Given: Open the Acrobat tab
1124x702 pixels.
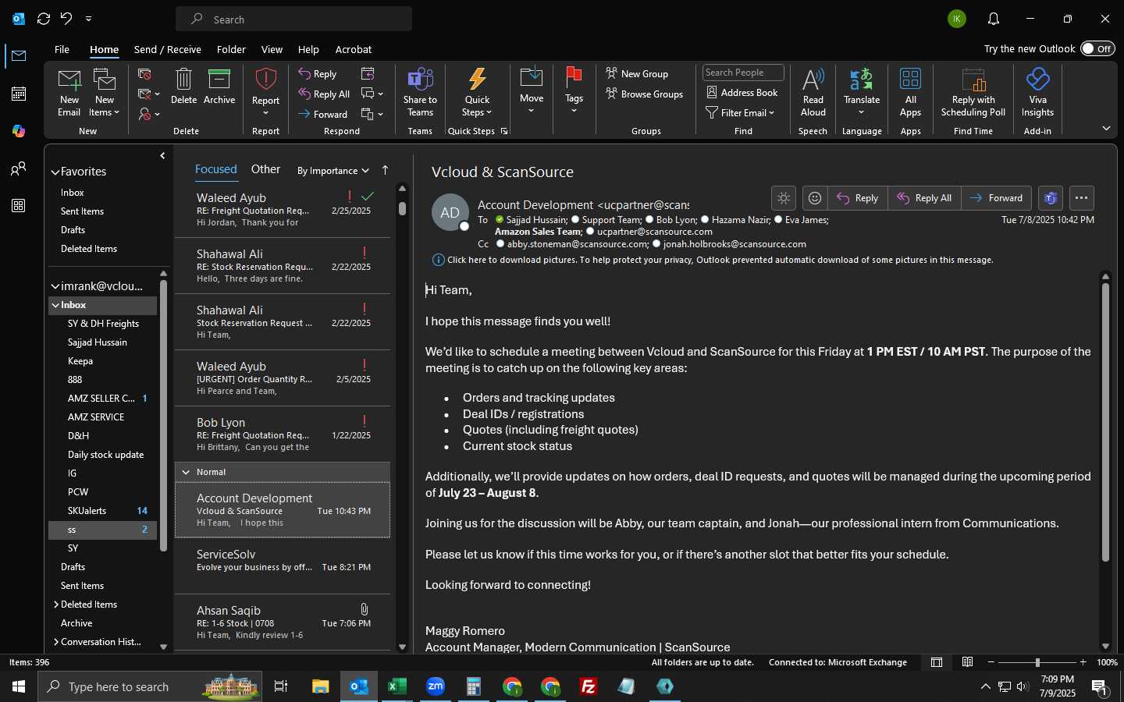Looking at the screenshot, I should click(353, 49).
